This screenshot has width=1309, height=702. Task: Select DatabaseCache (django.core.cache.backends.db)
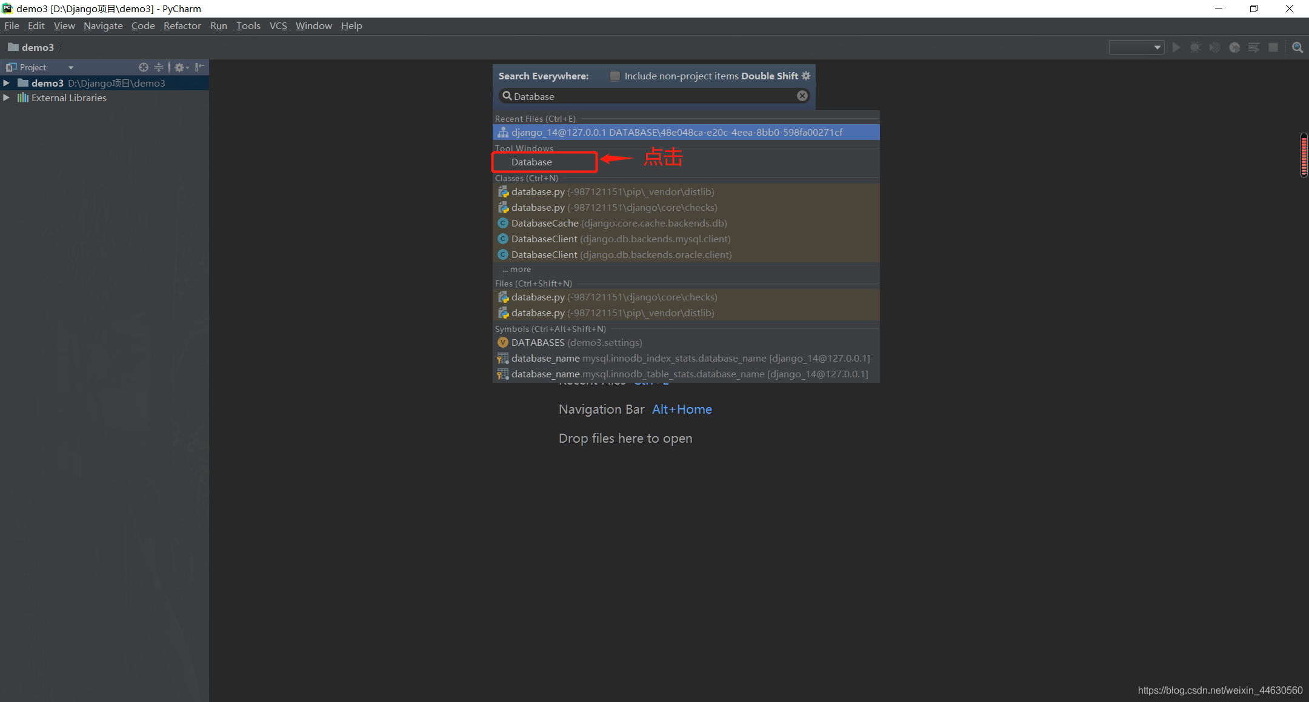[x=686, y=223]
